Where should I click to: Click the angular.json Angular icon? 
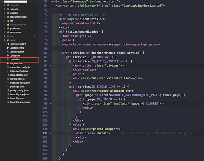[x=8, y=63]
